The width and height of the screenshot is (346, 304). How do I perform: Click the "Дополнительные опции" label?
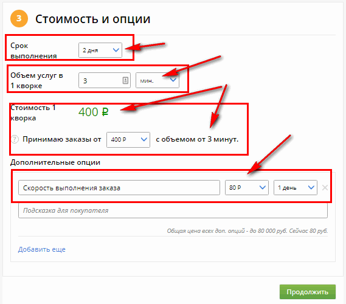[x=55, y=162]
